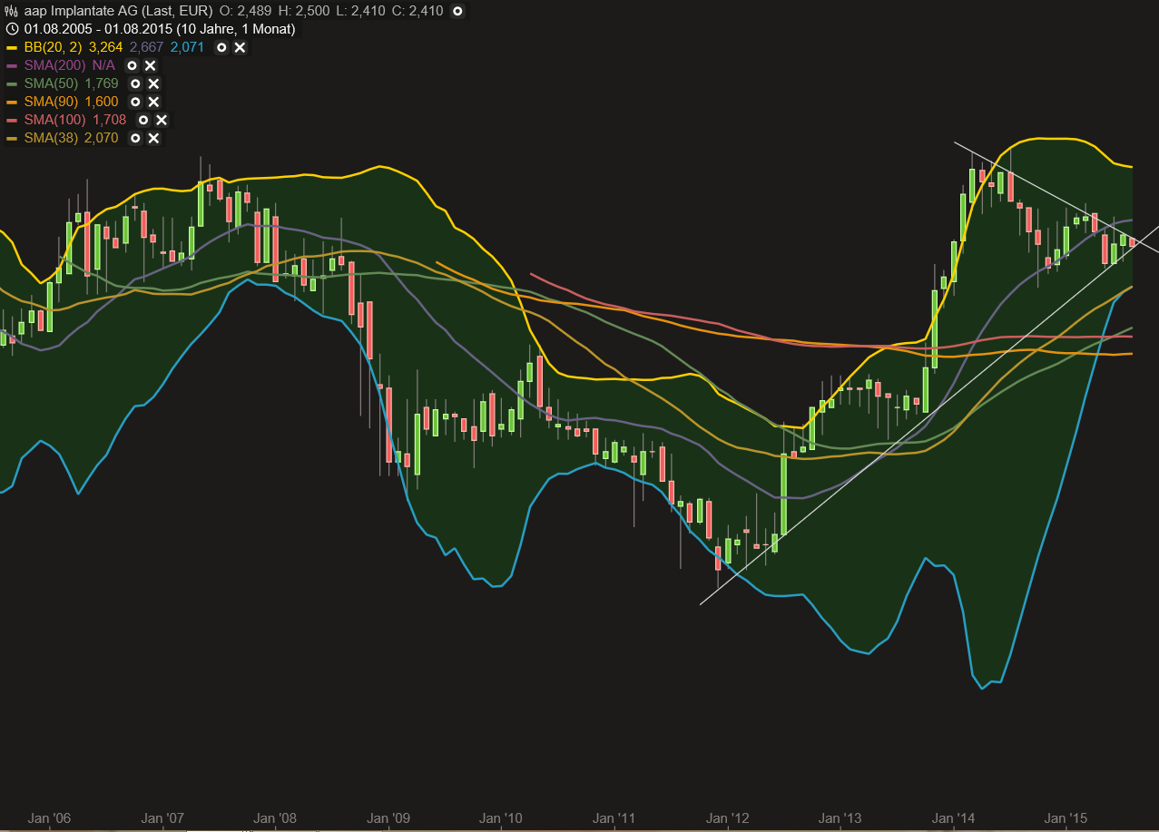Click the chart-type icon before aap Implantate AG
This screenshot has height=832, width=1159.
[x=12, y=11]
